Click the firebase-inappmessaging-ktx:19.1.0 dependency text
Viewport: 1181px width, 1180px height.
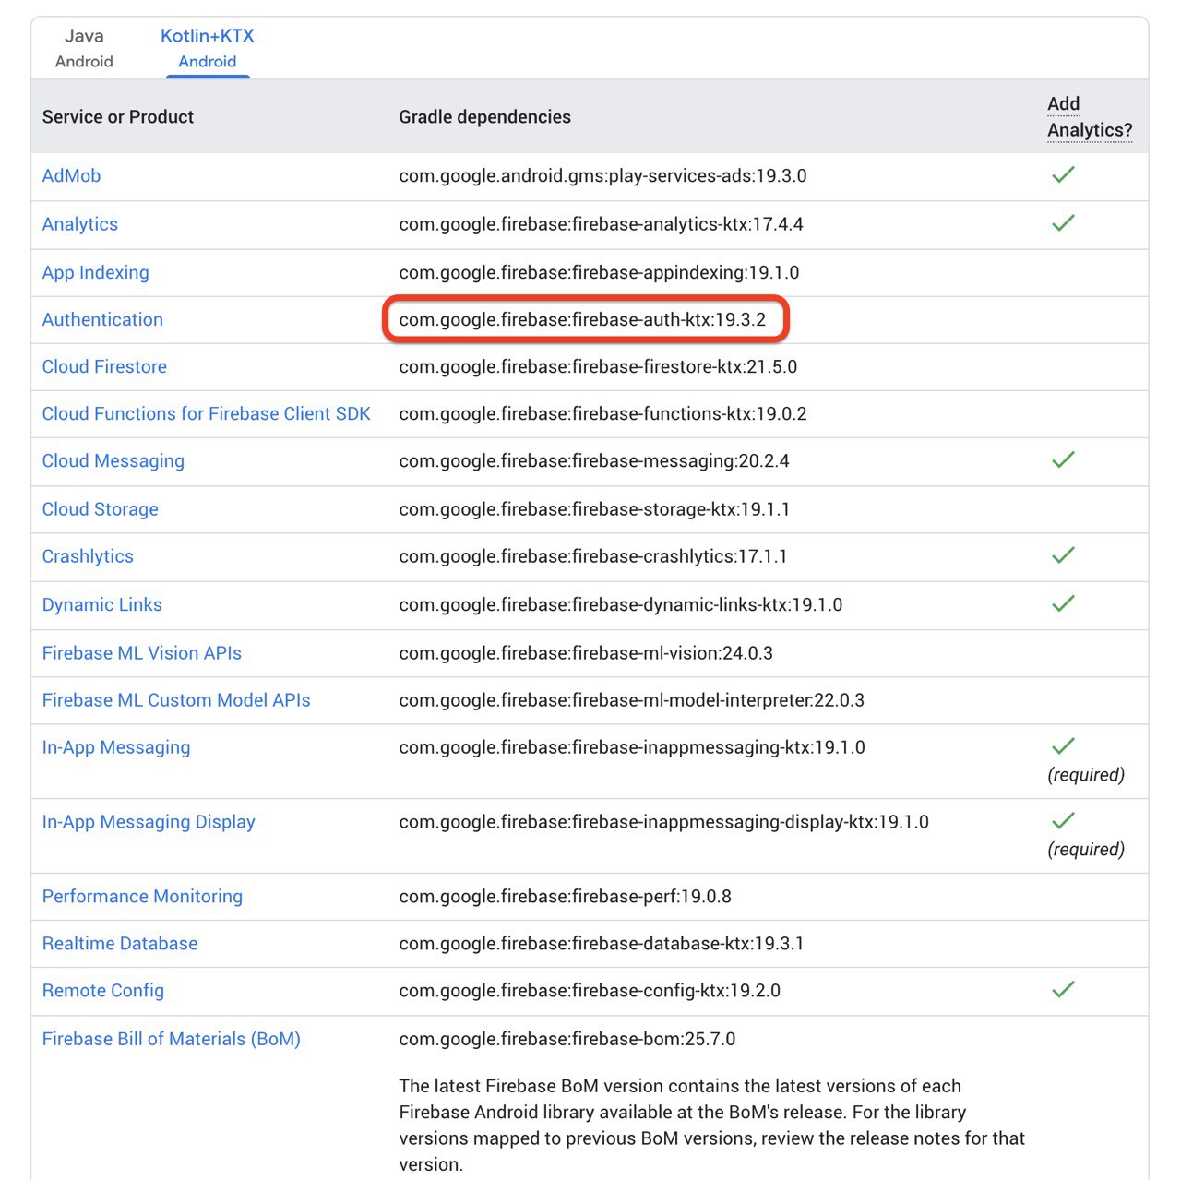(x=632, y=747)
